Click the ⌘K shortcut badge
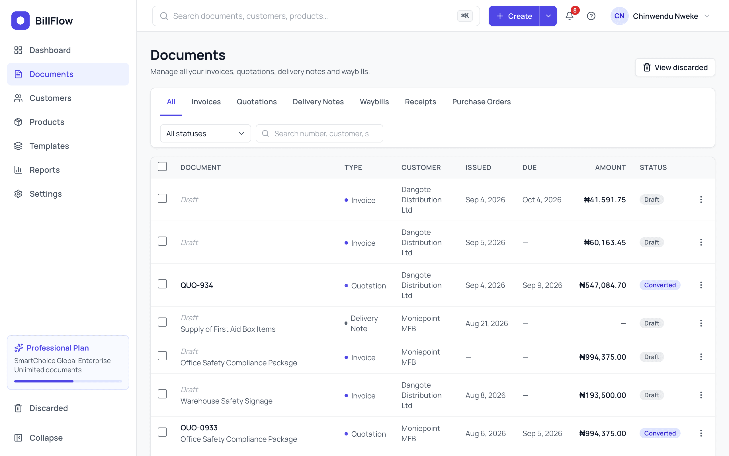Viewport: 729px width, 456px height. click(465, 16)
